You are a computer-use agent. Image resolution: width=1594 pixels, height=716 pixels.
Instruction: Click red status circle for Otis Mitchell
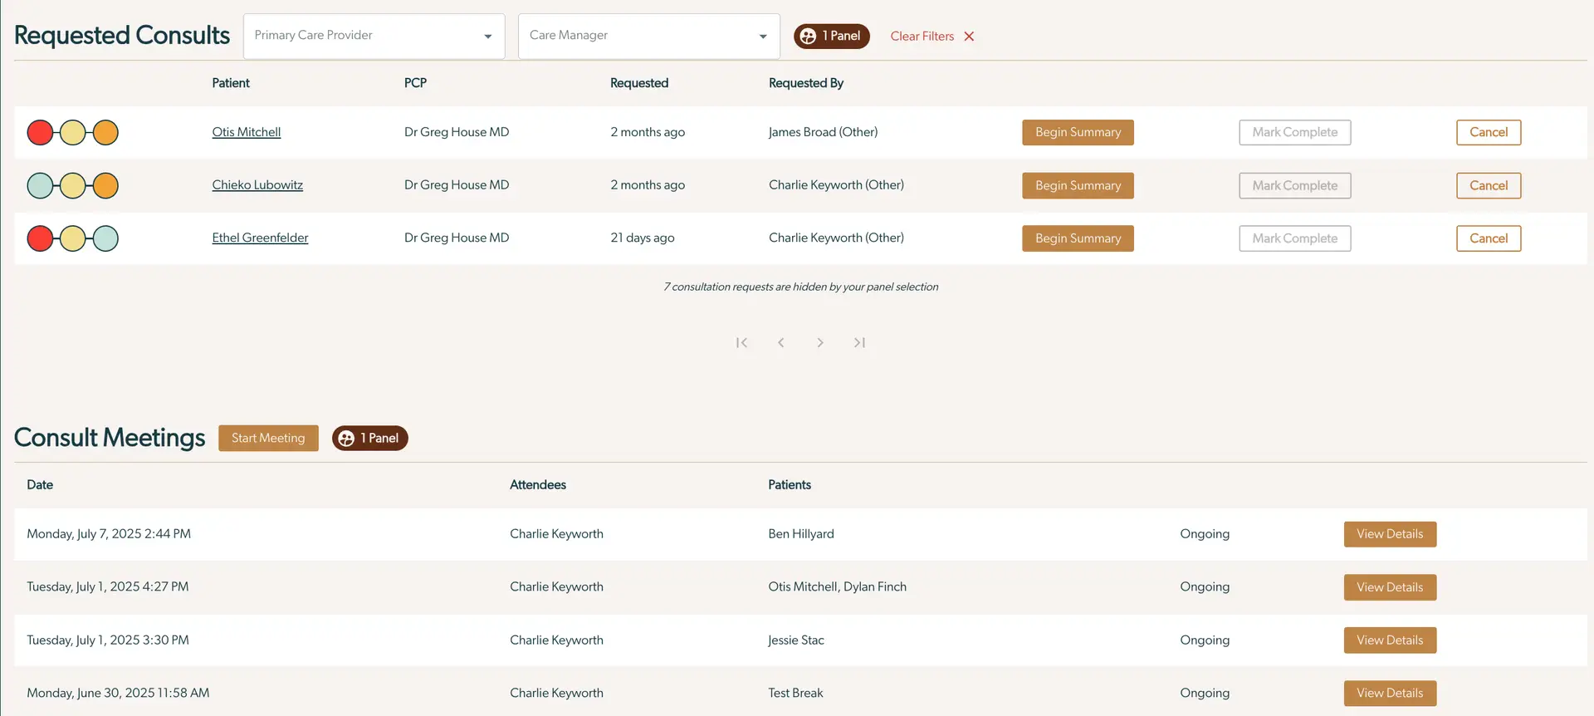tap(40, 133)
